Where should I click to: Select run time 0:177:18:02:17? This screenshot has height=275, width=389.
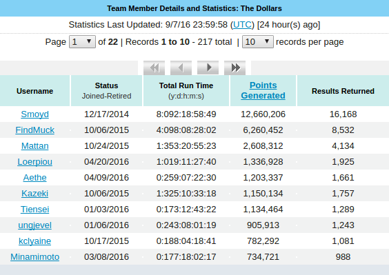pos(186,257)
